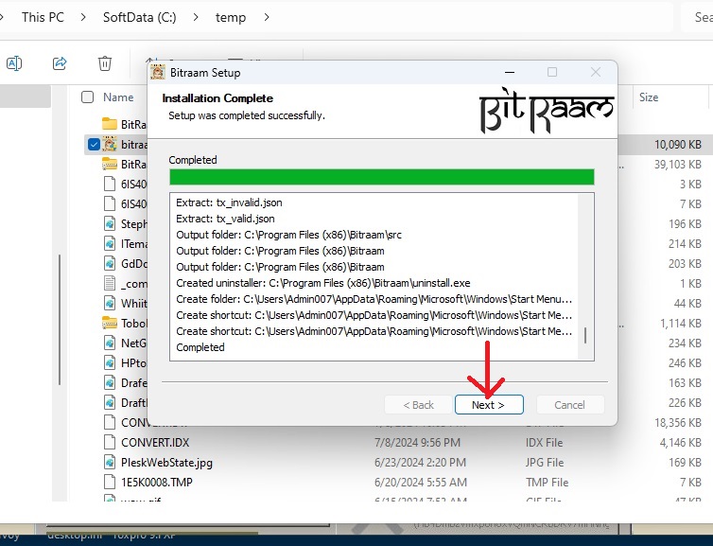Expand chevron between This PC and SoftData
This screenshot has height=546, width=713.
coord(83,17)
